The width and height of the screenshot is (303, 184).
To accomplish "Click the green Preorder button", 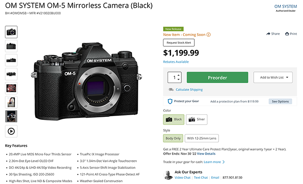I will pyautogui.click(x=217, y=77).
